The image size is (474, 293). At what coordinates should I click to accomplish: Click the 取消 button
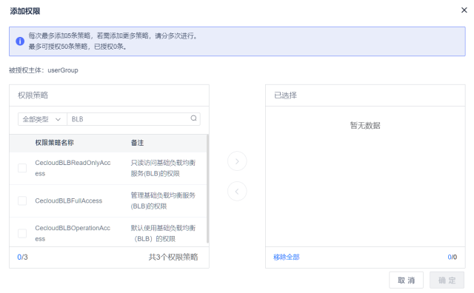406,280
